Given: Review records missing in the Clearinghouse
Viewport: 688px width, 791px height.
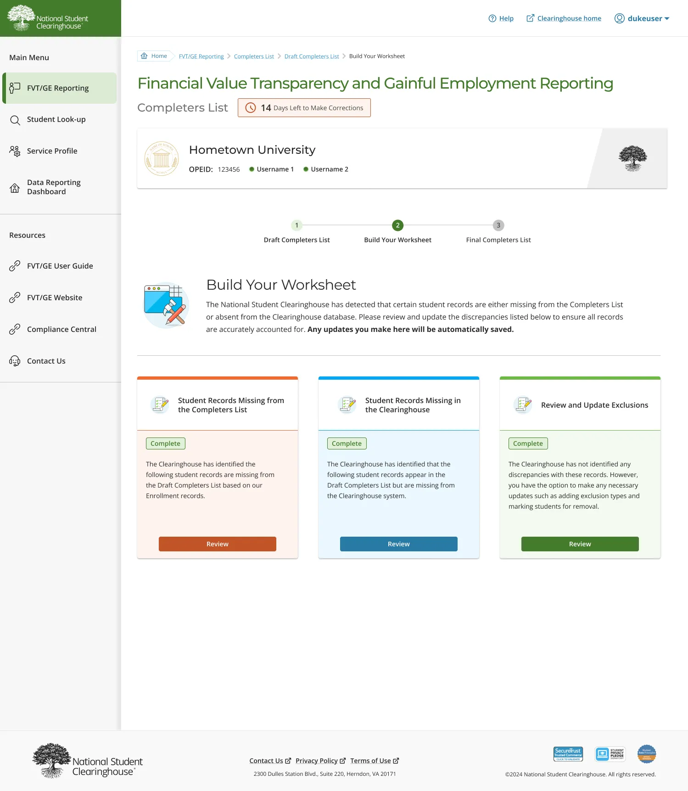Looking at the screenshot, I should coord(399,544).
